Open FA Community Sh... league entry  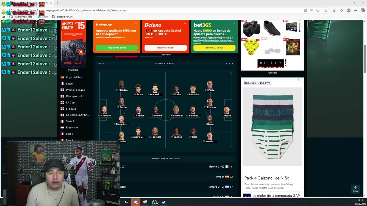point(78,115)
